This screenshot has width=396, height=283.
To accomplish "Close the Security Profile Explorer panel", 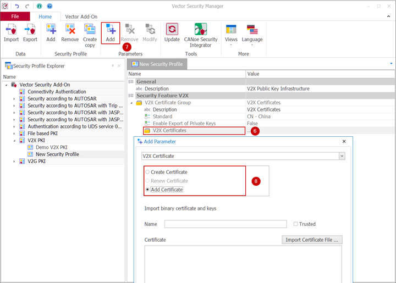I will pyautogui.click(x=119, y=66).
